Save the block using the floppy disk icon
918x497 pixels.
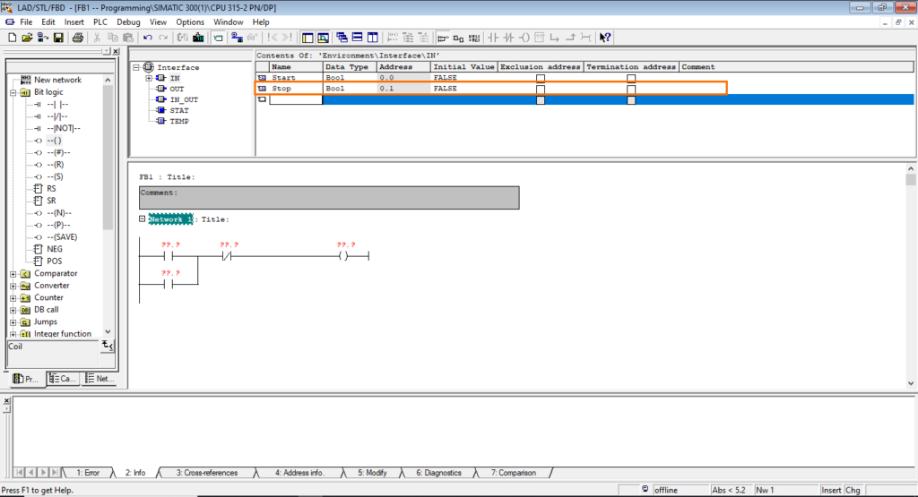click(x=58, y=38)
